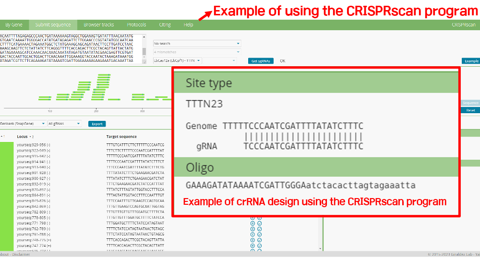Click the plus icon in row yourseq:762-789
Screen dimensions: 480x270
pos(252,229)
